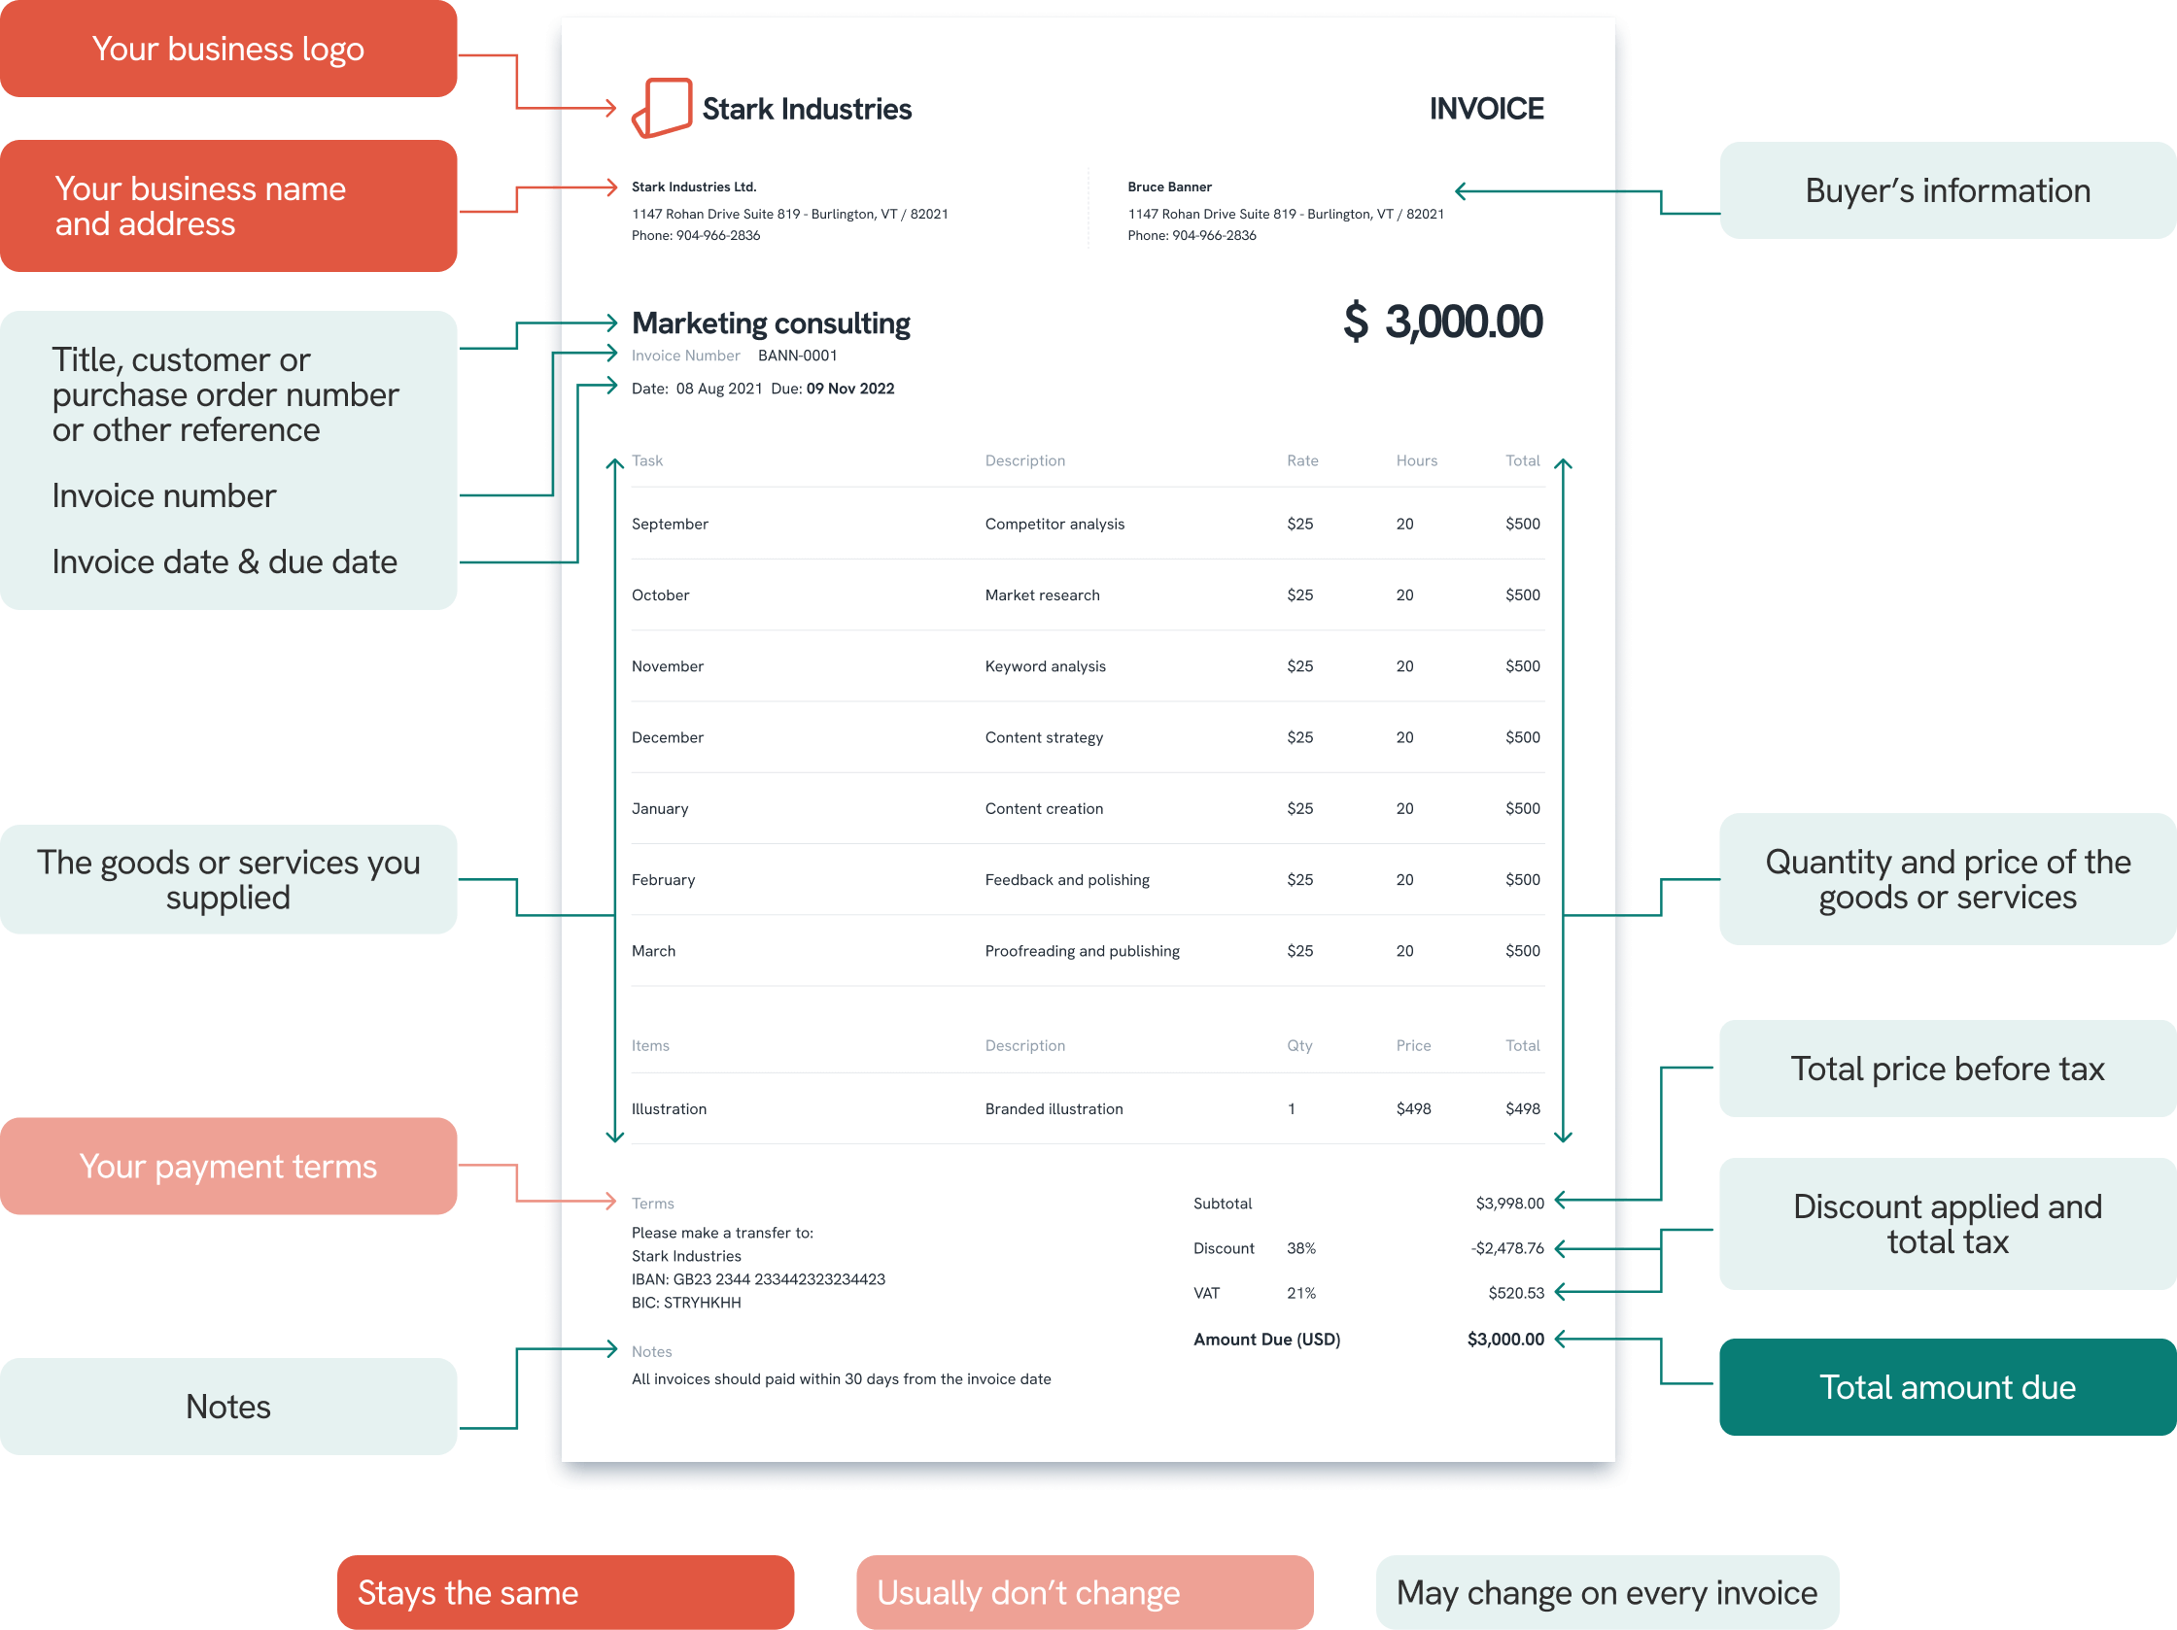Select the 'November' task row
Image resolution: width=2177 pixels, height=1630 pixels.
click(x=1088, y=666)
